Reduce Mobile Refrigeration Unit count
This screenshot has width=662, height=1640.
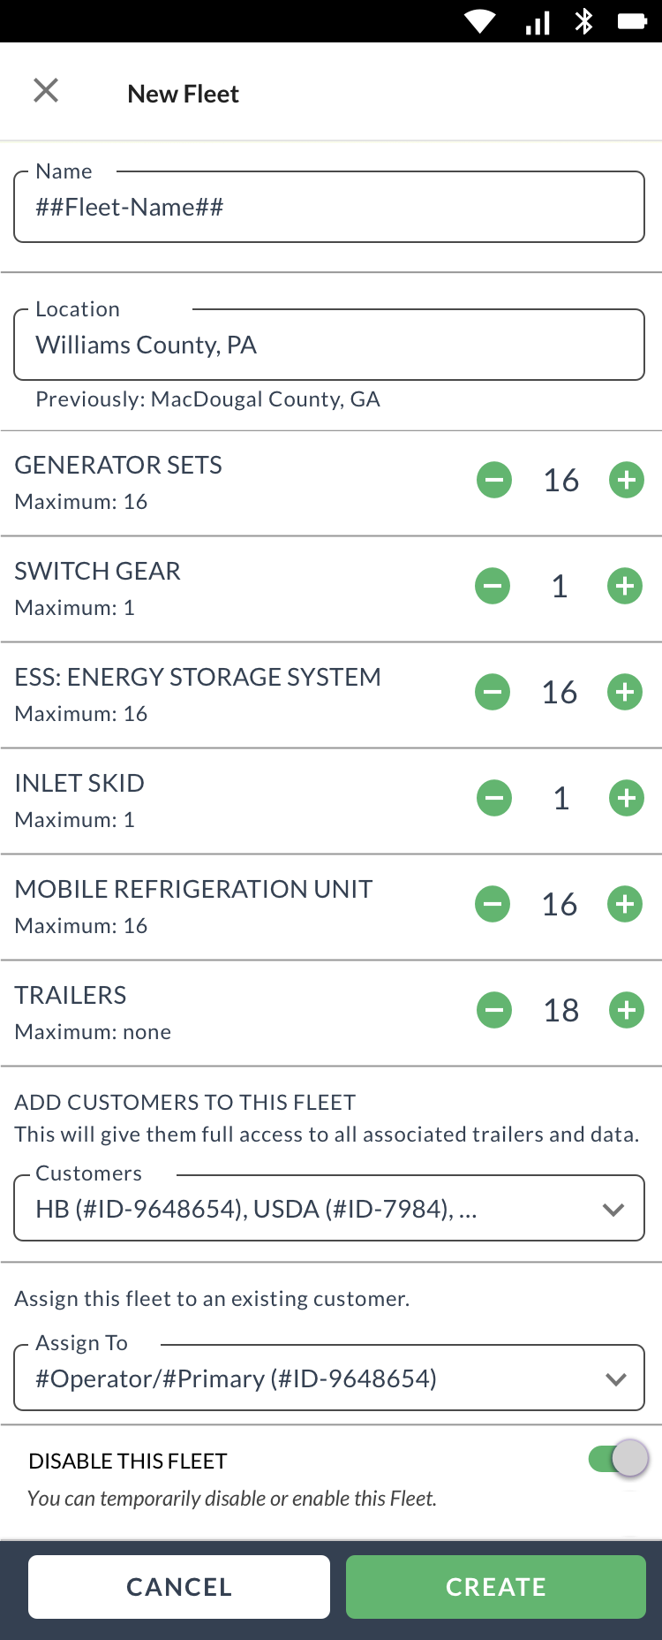(493, 904)
